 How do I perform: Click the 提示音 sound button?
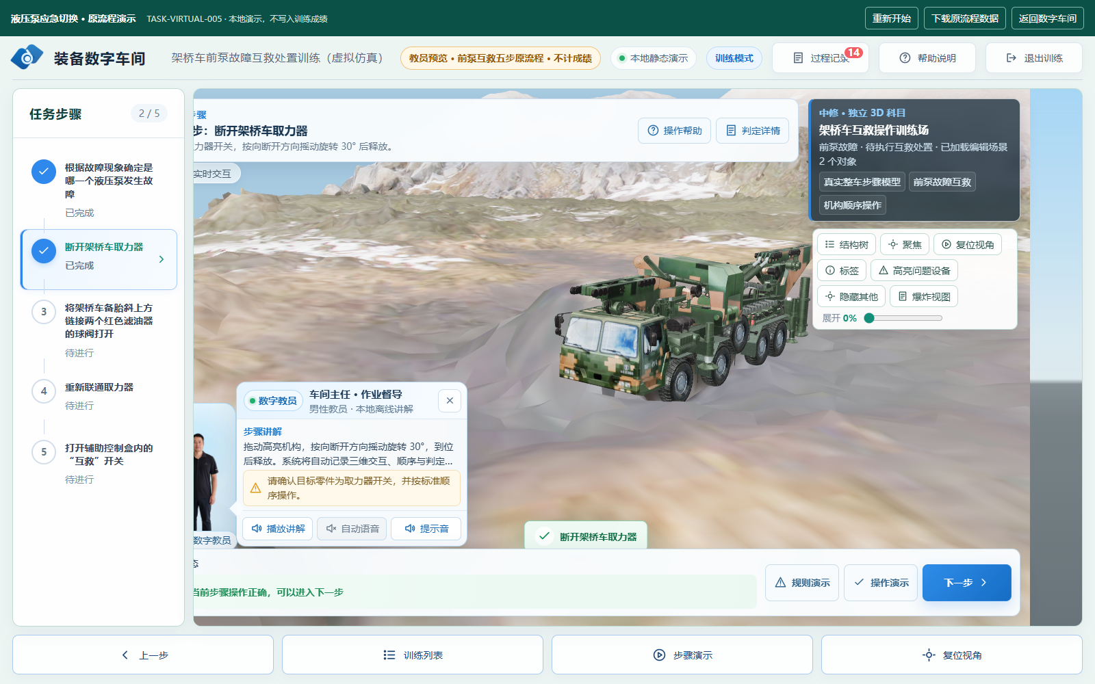(x=426, y=529)
